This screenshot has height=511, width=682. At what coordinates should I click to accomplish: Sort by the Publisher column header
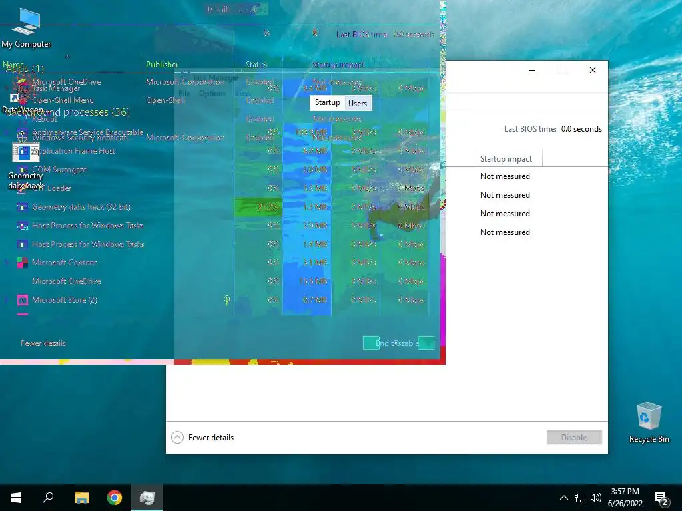click(x=163, y=65)
